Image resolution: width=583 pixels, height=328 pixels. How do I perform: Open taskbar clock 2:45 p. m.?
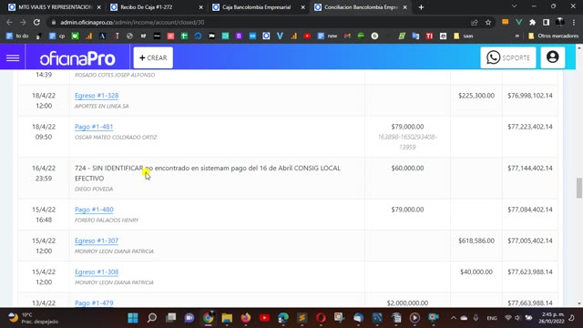(553, 318)
